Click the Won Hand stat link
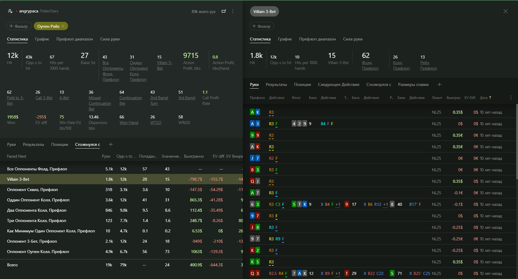 (129, 123)
